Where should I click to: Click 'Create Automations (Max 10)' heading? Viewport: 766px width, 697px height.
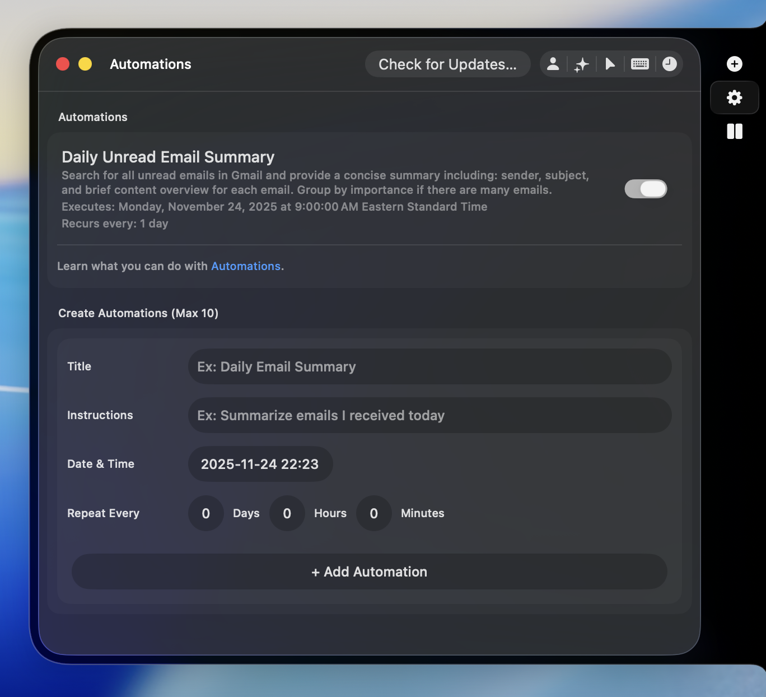138,313
